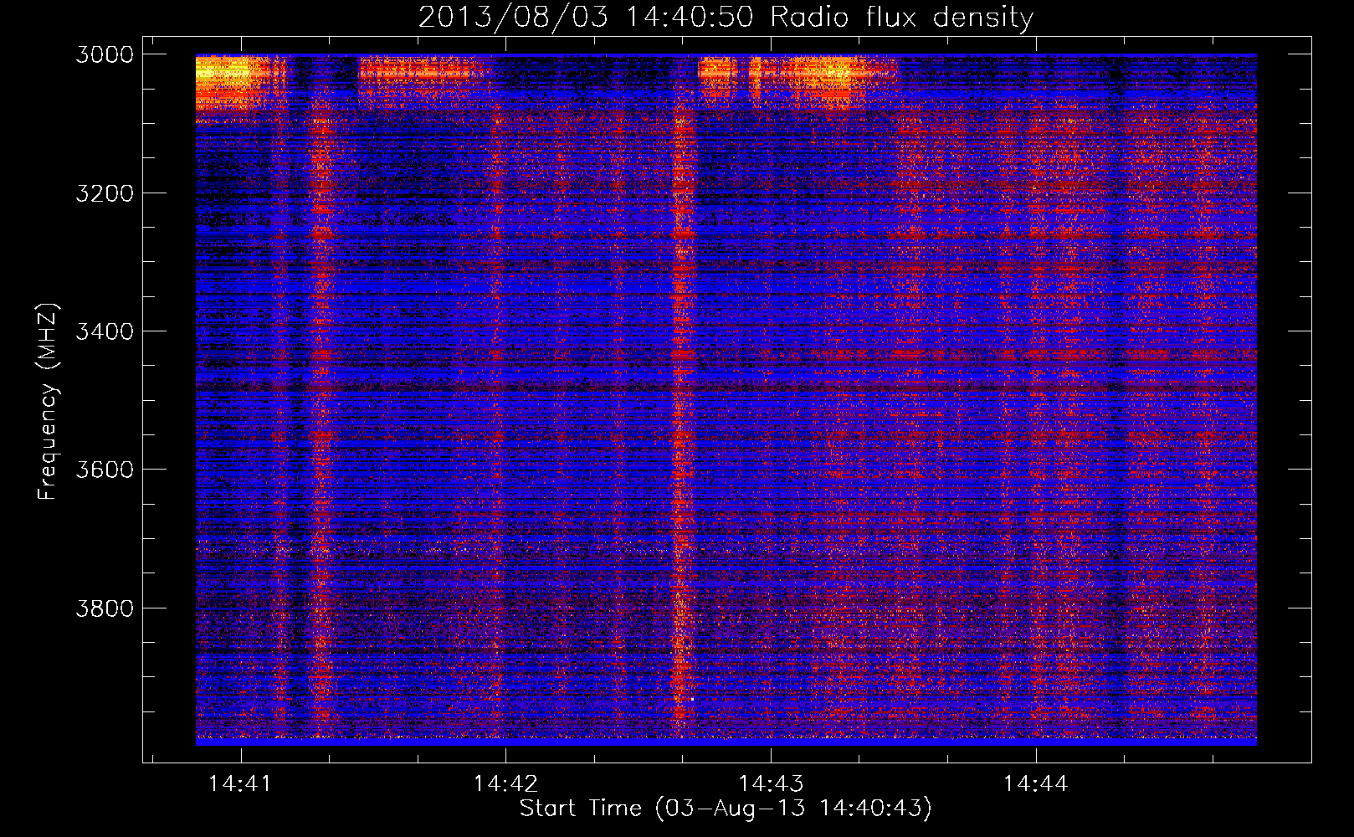Click the 14:42 time axis label
1354x837 pixels.
coord(505,784)
